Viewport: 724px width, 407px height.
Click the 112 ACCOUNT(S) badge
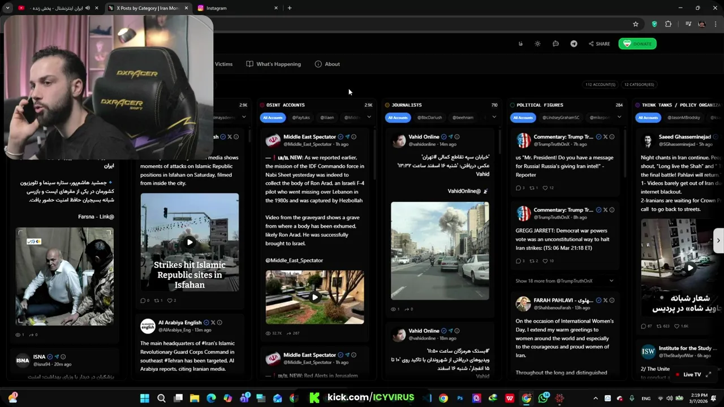pos(600,85)
